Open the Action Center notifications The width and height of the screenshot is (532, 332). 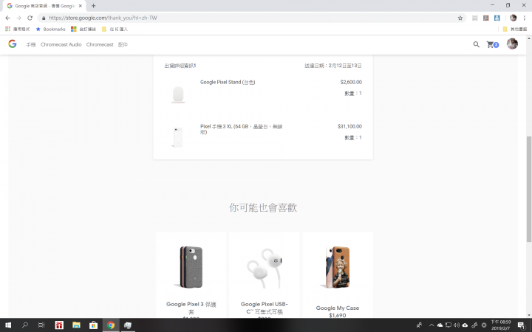tap(522, 325)
